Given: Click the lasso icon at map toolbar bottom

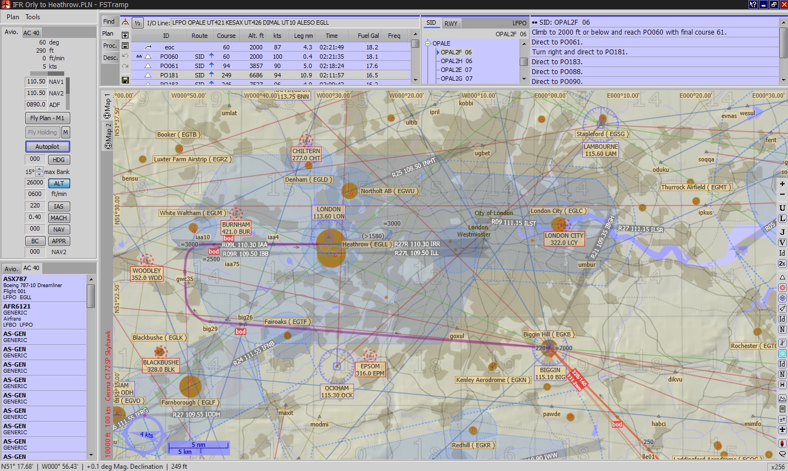Looking at the screenshot, I should point(783,454).
